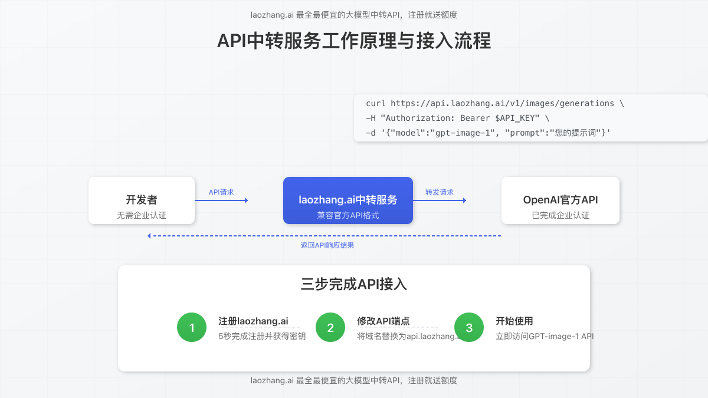708x398 pixels.
Task: Click the Authorization: Bearer $API_KEY code line
Action: click(x=458, y=118)
